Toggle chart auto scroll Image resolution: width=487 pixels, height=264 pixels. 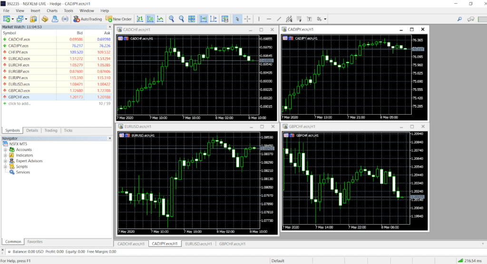204,19
